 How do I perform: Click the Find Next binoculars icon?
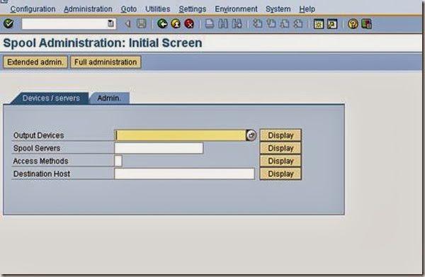click(237, 24)
